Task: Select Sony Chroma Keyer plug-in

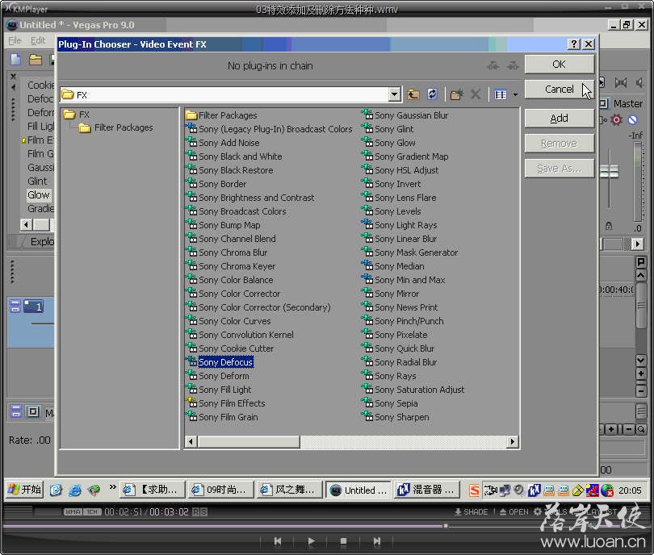Action: click(x=237, y=266)
